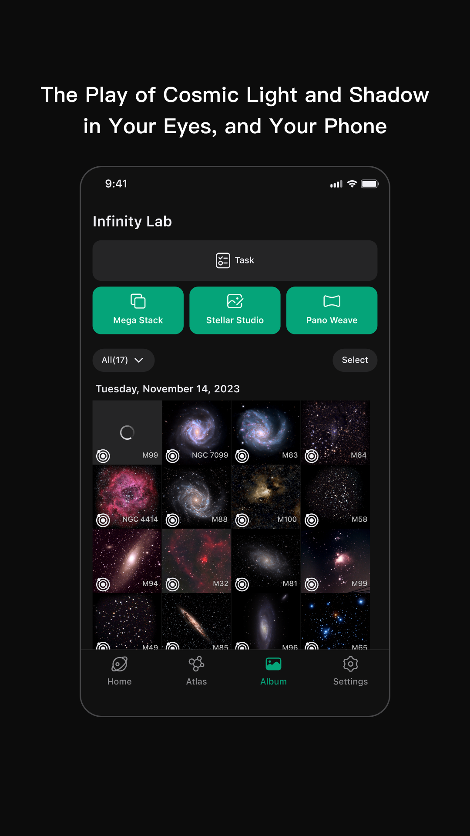The image size is (470, 836).
Task: Tap the circular target icon on NGC 7099
Action: click(x=173, y=456)
